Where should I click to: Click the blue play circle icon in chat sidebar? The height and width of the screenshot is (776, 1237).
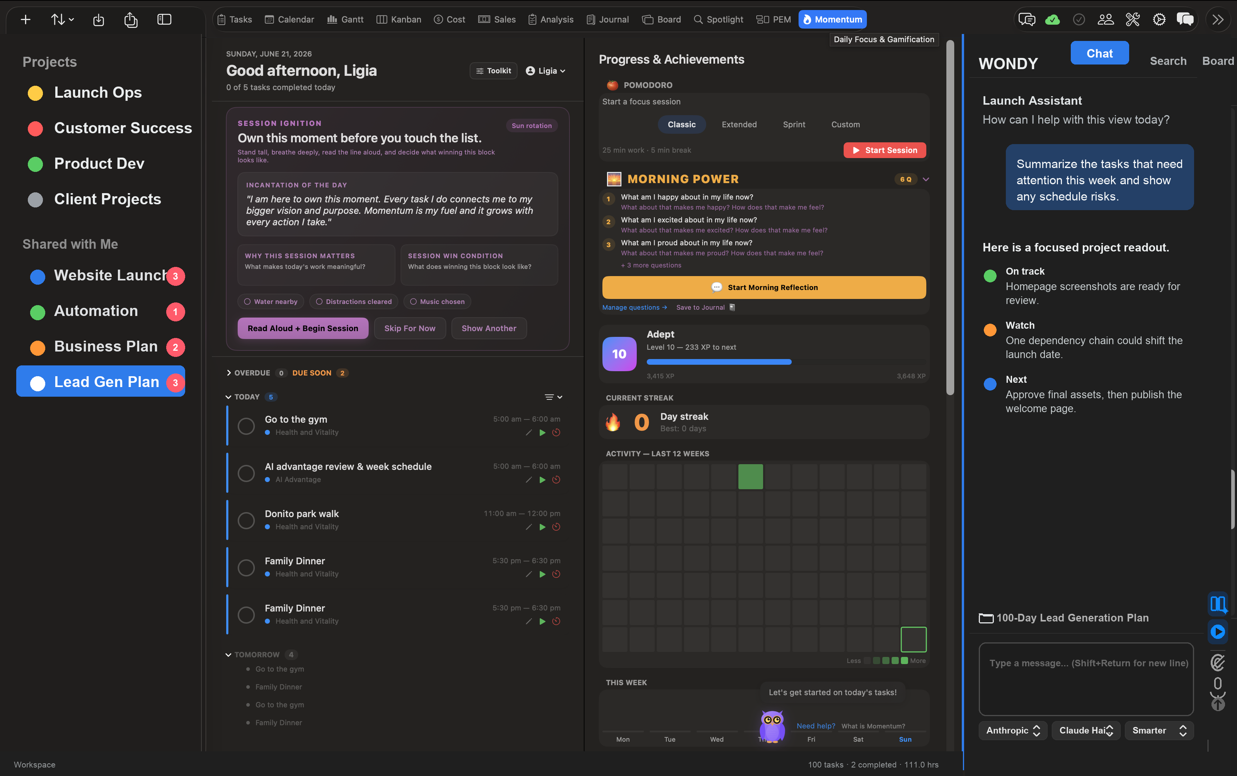point(1218,632)
